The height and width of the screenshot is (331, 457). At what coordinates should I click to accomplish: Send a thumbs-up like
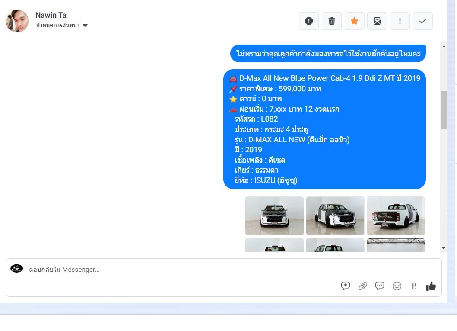click(431, 286)
